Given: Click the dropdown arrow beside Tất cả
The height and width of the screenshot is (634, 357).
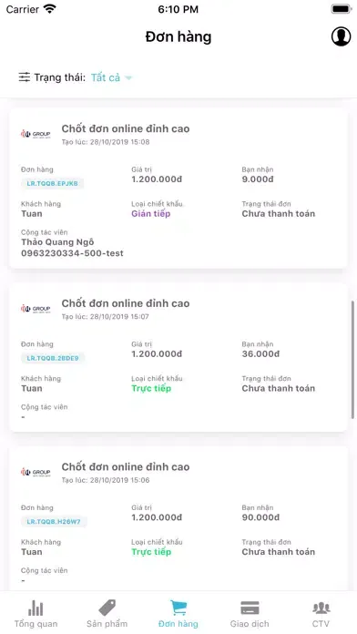Looking at the screenshot, I should 128,77.
